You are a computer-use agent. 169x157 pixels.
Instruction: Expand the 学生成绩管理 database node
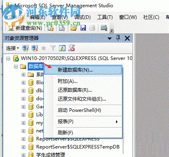23,155
